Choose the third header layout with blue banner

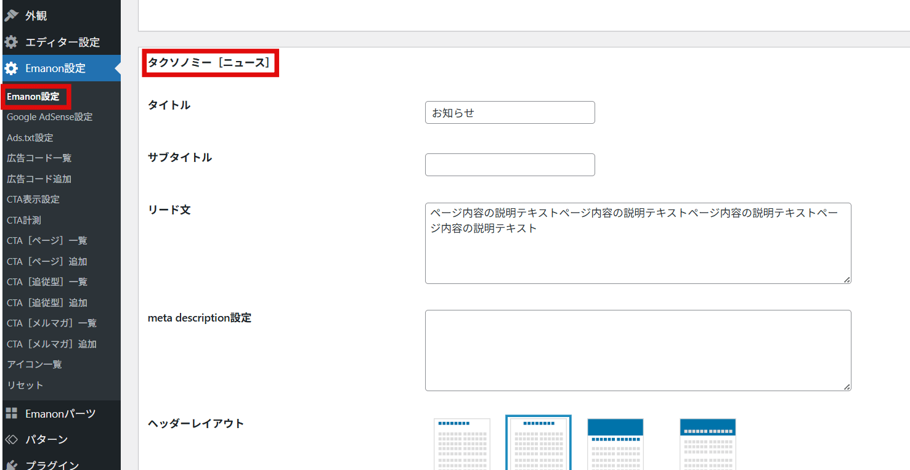coord(615,444)
